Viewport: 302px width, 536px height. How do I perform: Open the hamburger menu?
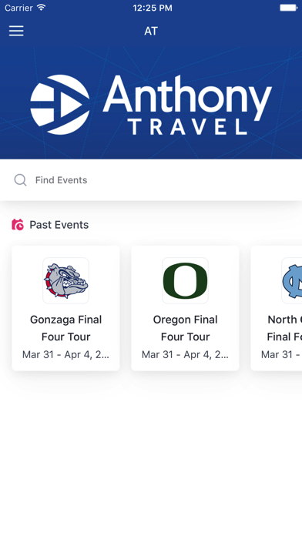(16, 31)
